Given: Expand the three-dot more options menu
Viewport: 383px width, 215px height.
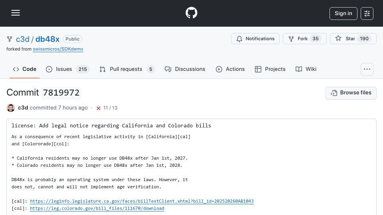Looking at the screenshot, I should coord(367,69).
